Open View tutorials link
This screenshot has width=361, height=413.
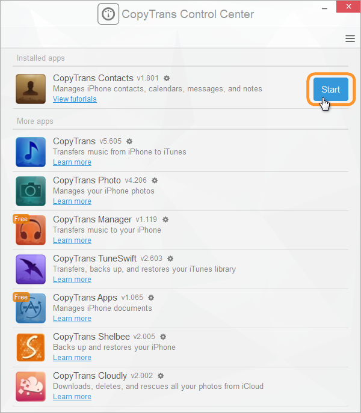point(75,99)
